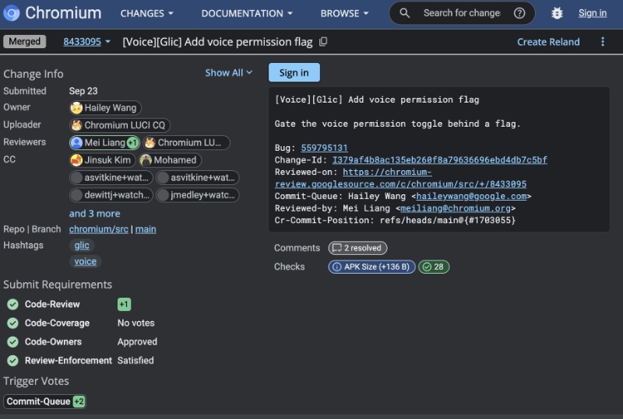
Task: Click 'Satisfied' Review-Enforcement status text
Action: (136, 360)
